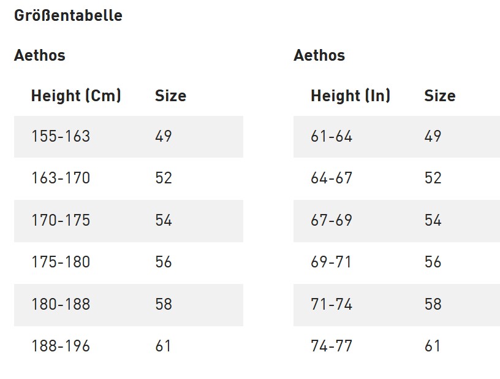
Task: Click size 49 beside 155-163
Action: 164,136
